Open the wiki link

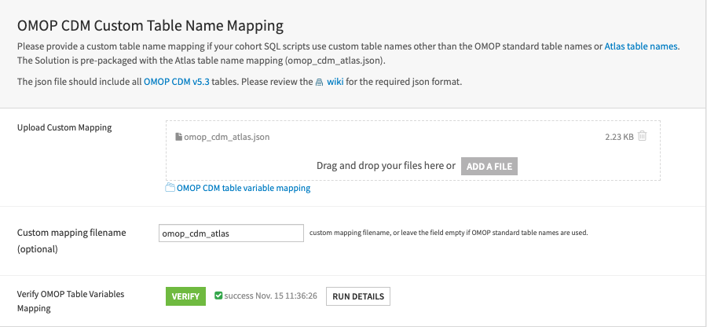[x=335, y=82]
